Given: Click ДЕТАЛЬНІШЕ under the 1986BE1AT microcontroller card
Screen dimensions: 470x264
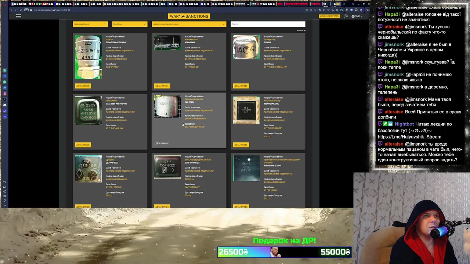Looking at the screenshot, I should click(x=241, y=145).
